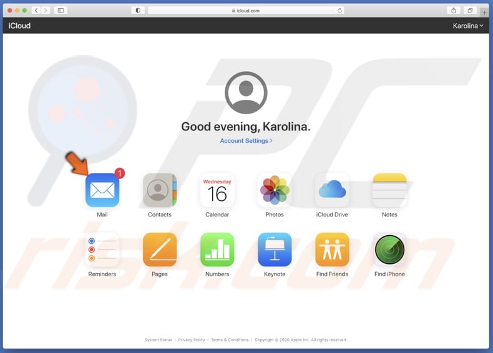Viewport: 493px width, 353px height.
Task: Open the Account Settings link
Action: [246, 141]
